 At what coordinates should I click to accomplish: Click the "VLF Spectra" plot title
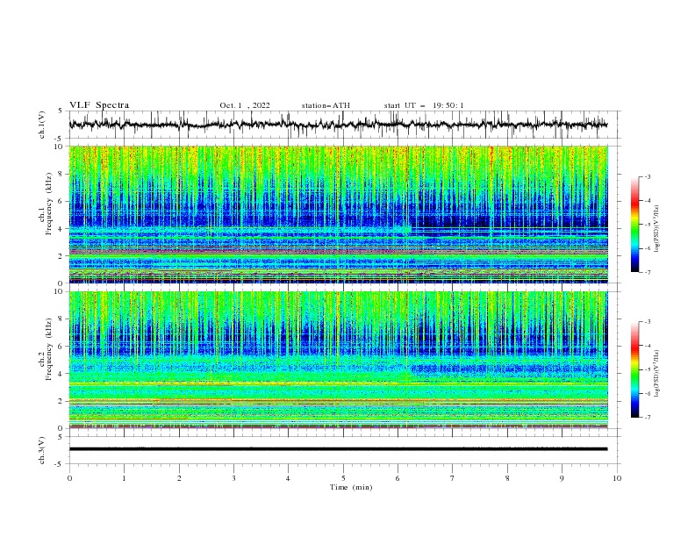tap(99, 105)
